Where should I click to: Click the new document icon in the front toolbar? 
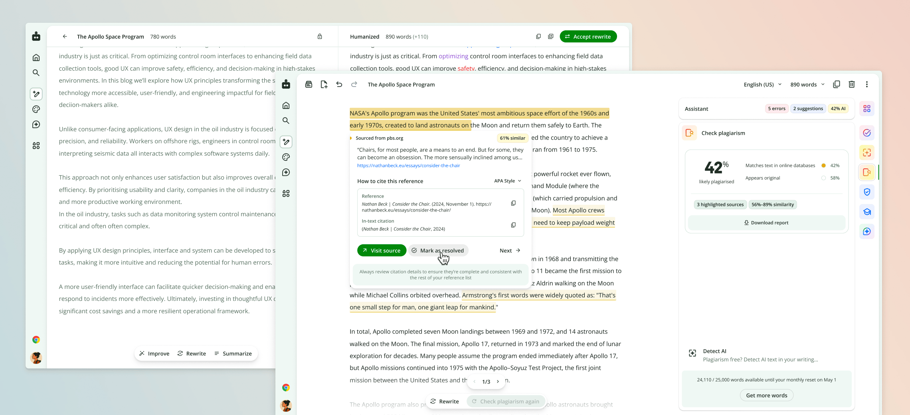coord(324,84)
